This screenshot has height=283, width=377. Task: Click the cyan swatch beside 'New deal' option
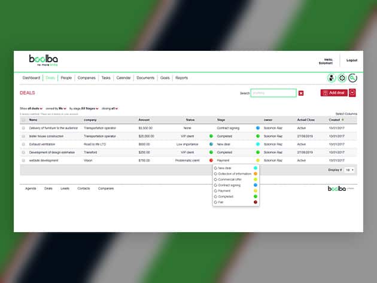coord(256,168)
